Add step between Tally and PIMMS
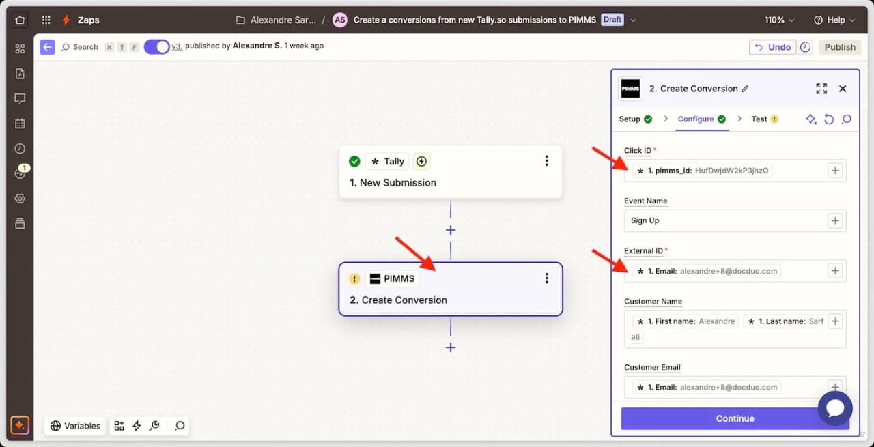This screenshot has height=447, width=874. [x=451, y=230]
